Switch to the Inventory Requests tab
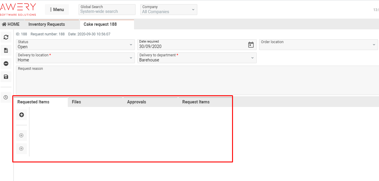379x181 pixels. (x=46, y=24)
